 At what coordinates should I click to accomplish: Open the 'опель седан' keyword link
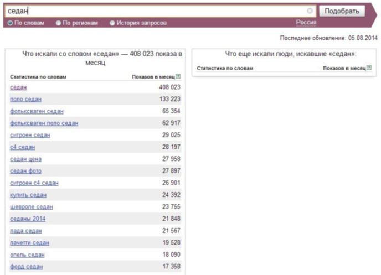pos(28,255)
